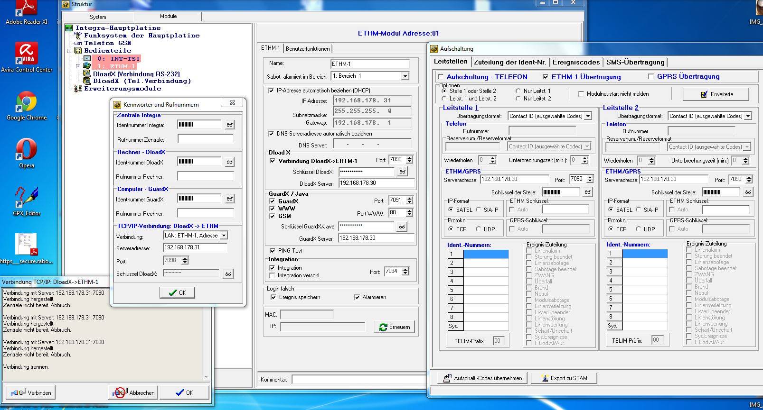Reveal the Identnummer Integra with glasses icon
This screenshot has width=763, height=410.
[229, 125]
